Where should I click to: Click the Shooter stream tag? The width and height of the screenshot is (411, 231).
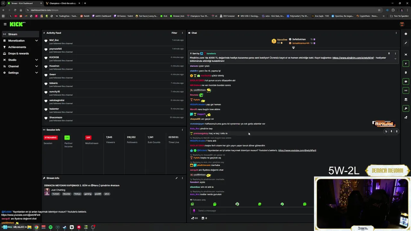pyautogui.click(x=66, y=194)
